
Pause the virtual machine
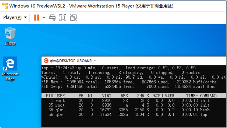tap(37, 17)
